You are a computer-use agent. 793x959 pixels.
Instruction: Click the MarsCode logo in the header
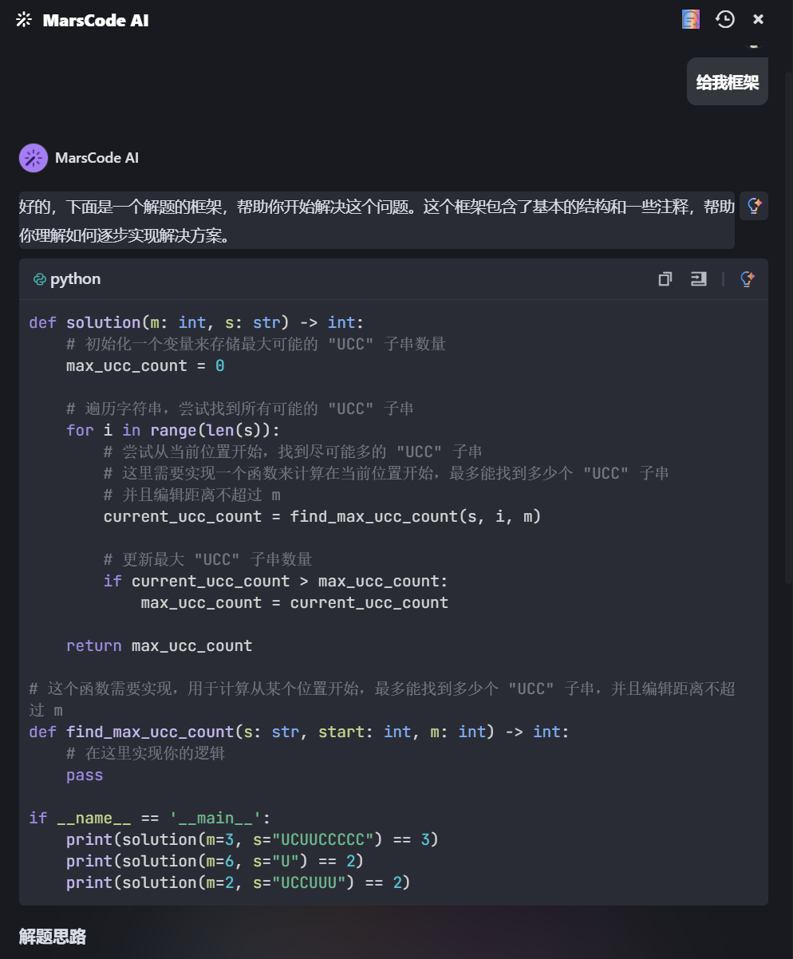click(24, 20)
